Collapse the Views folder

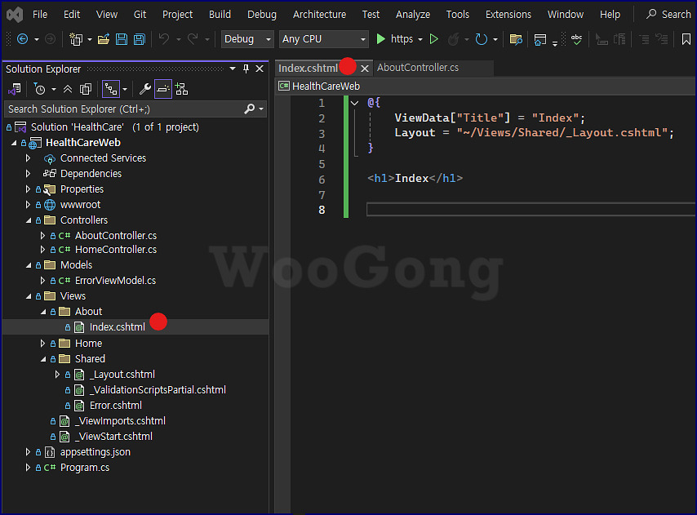tap(29, 296)
